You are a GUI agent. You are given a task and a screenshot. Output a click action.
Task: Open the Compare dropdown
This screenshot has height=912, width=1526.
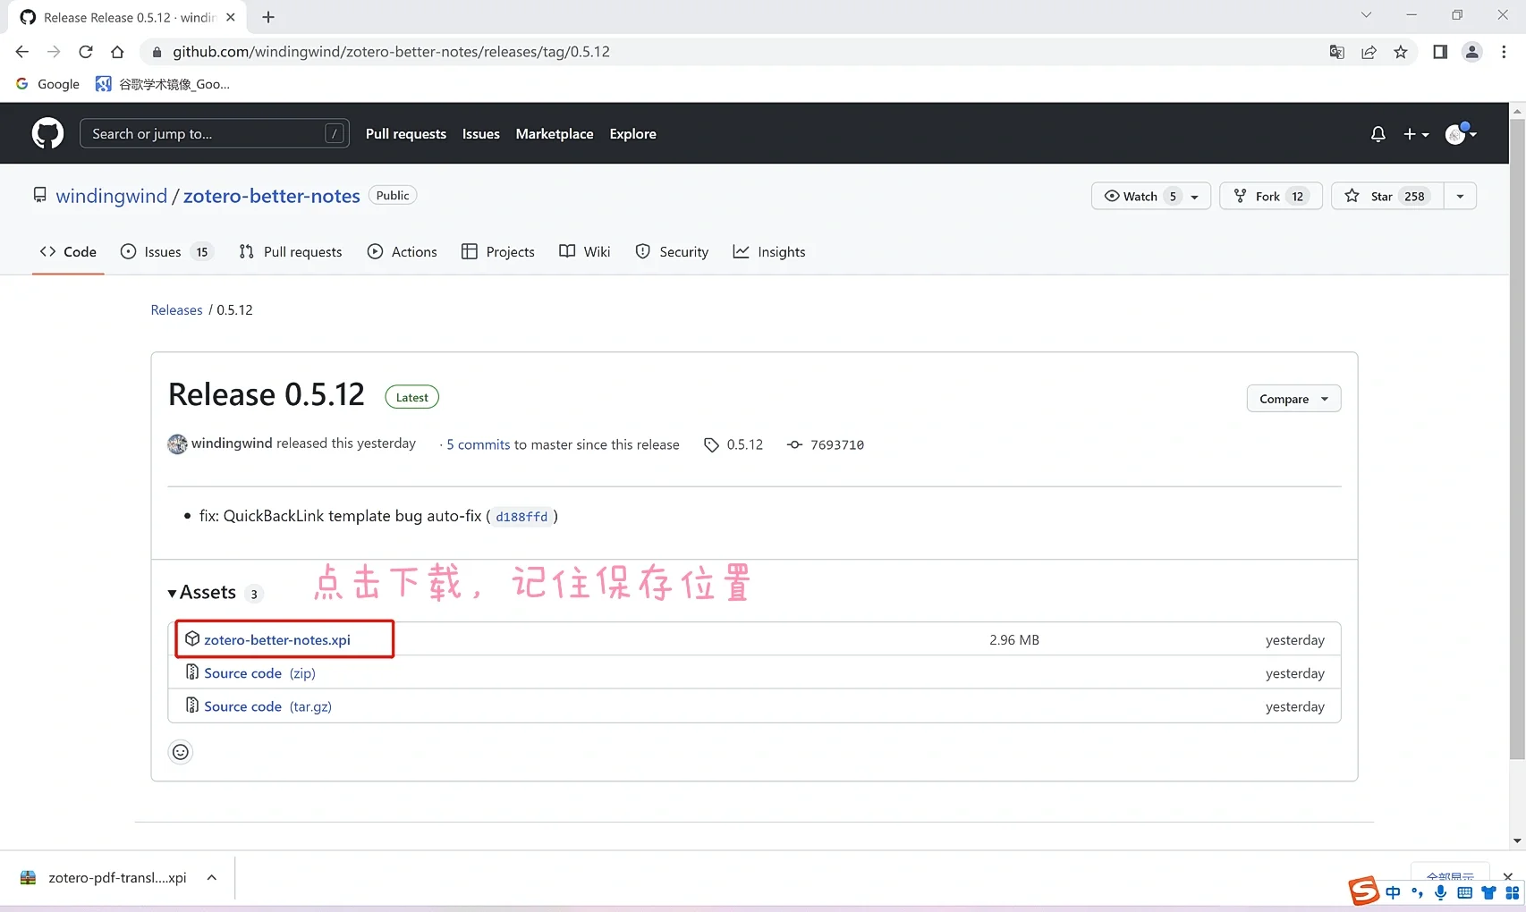(1292, 398)
